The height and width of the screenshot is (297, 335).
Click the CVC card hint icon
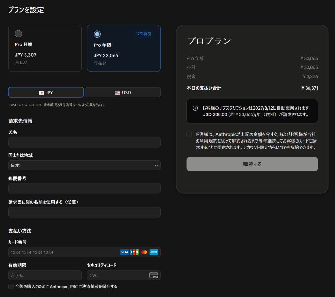click(153, 275)
